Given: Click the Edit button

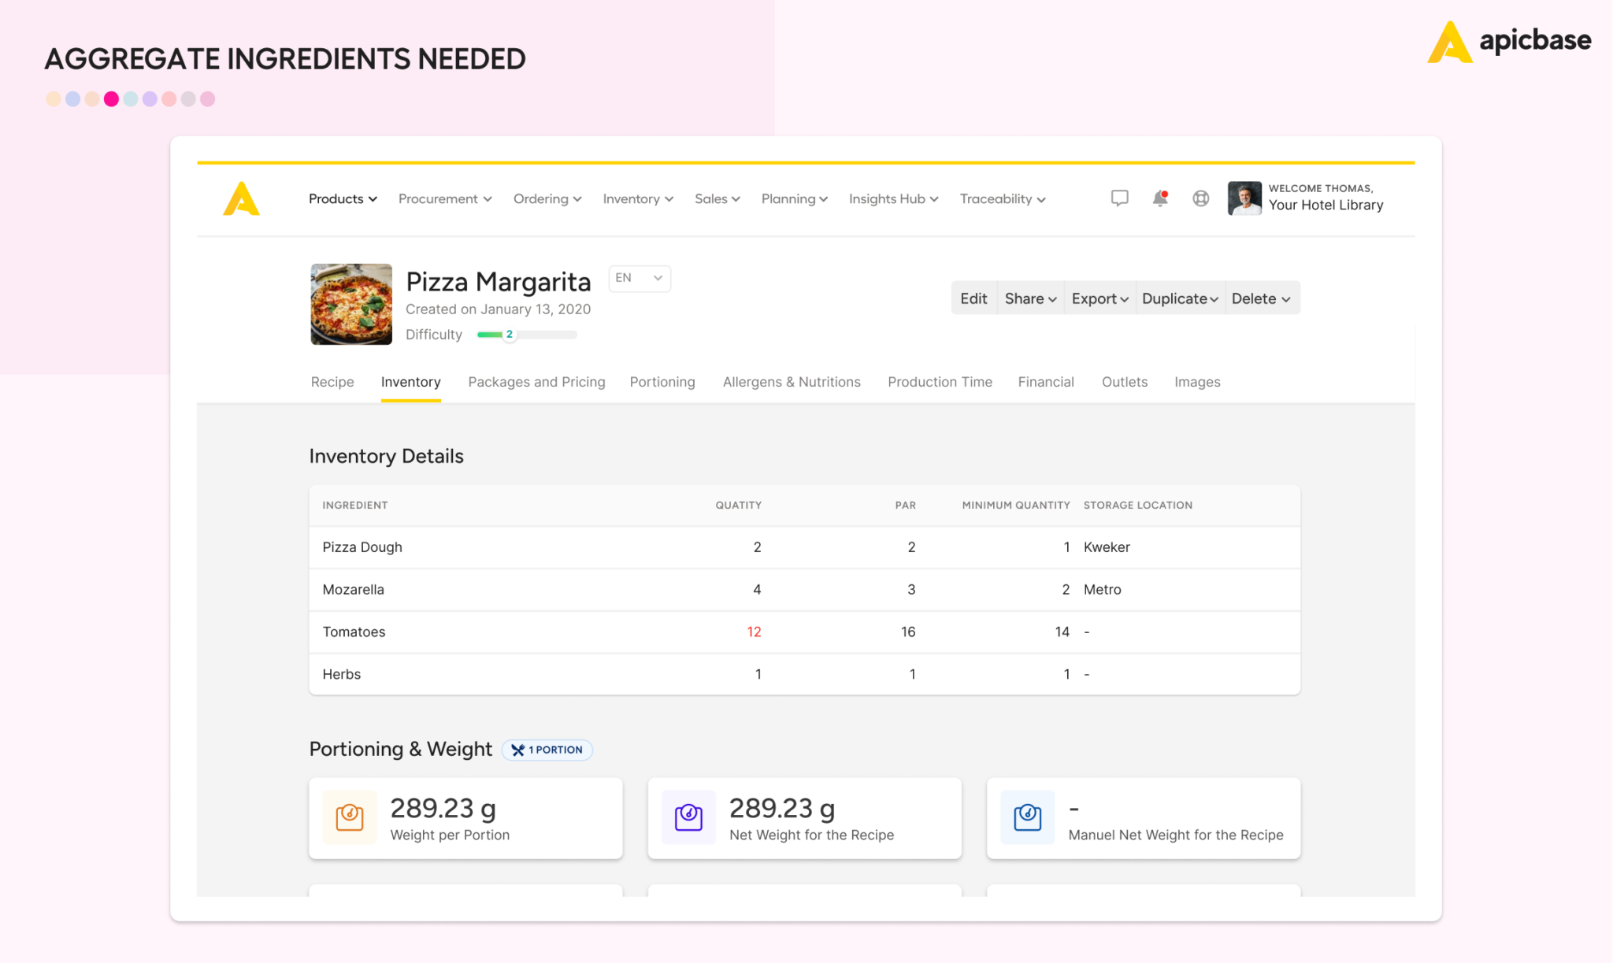Looking at the screenshot, I should [973, 298].
